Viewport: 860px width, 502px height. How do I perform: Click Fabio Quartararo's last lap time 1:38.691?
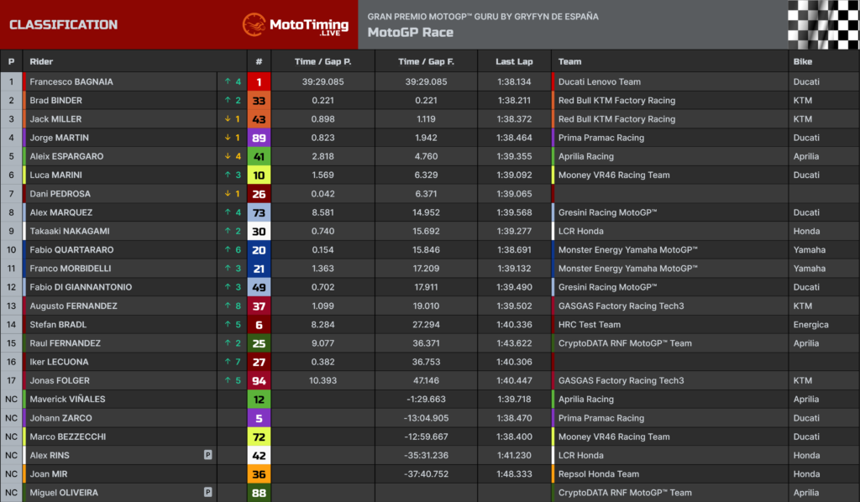[514, 250]
